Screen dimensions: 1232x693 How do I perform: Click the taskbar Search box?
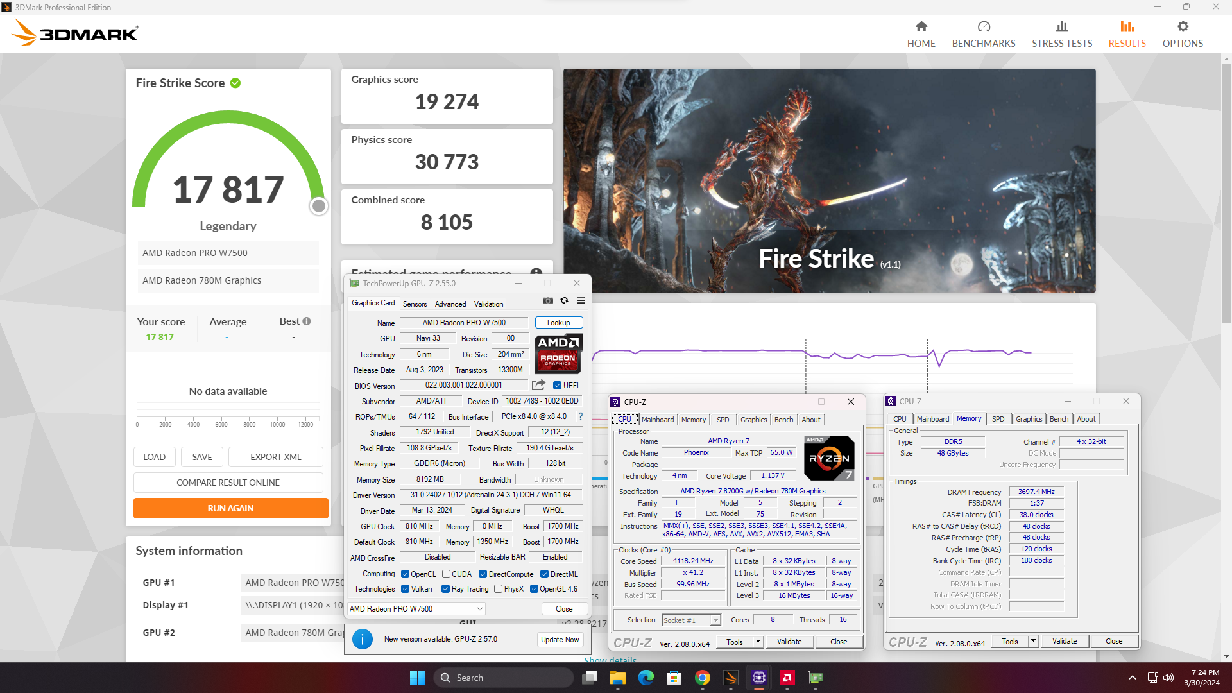coord(503,678)
